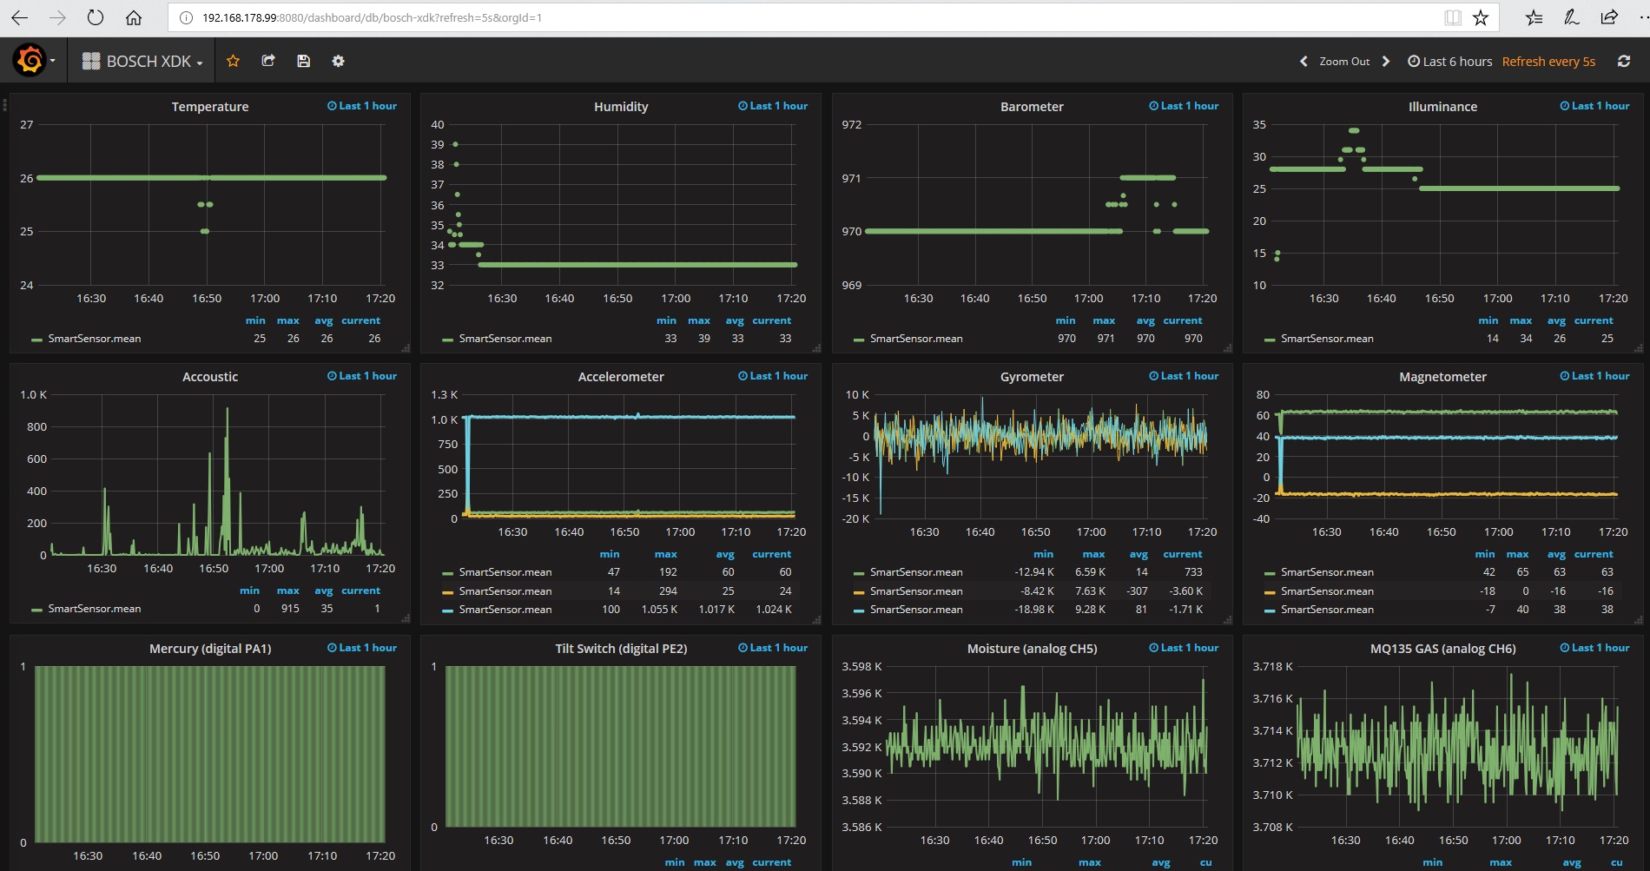Click the dashboard refresh icon
Viewport: 1650px width, 871px height.
pyautogui.click(x=1623, y=61)
